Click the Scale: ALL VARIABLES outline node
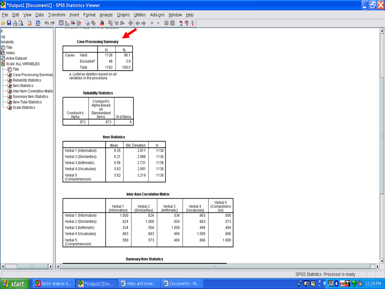This screenshot has height=289, width=385. tap(23, 64)
